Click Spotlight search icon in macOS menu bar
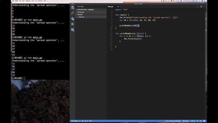 (199, 1)
